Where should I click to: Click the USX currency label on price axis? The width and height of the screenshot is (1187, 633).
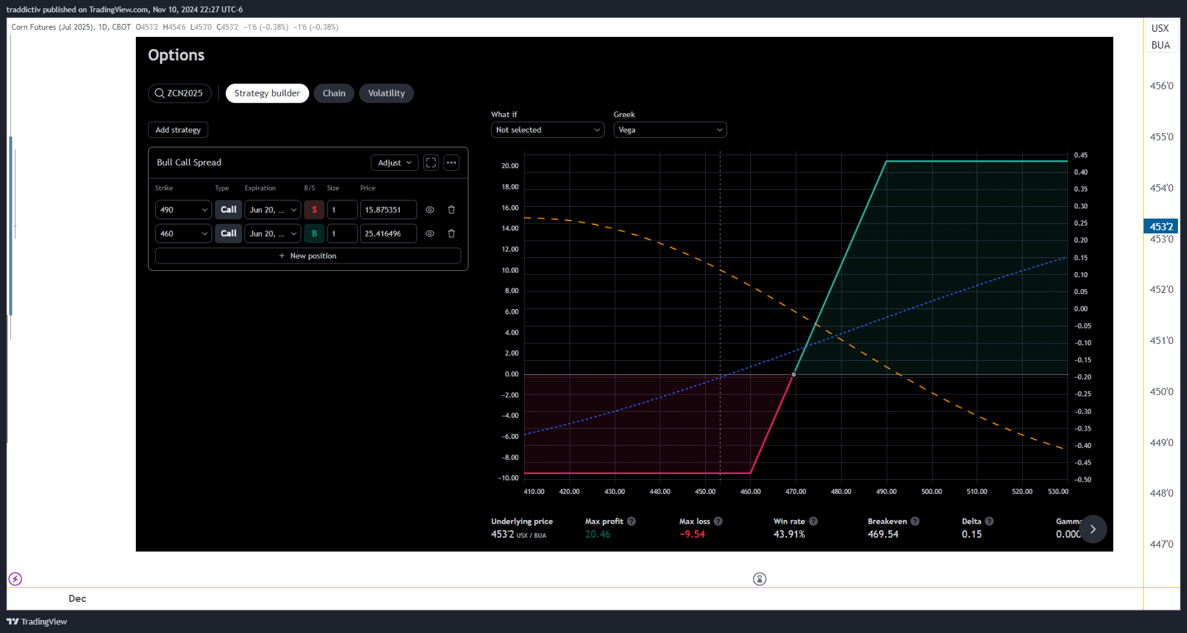coord(1160,28)
